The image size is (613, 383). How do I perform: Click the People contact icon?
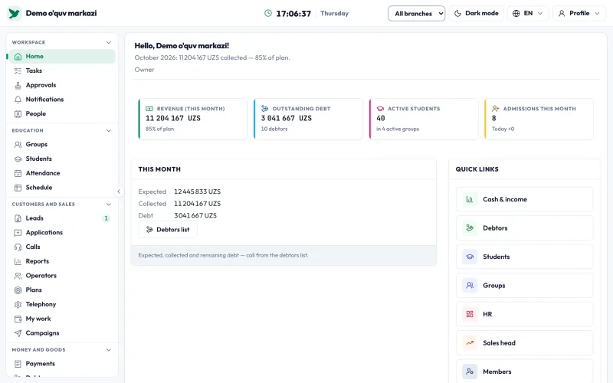[18, 114]
